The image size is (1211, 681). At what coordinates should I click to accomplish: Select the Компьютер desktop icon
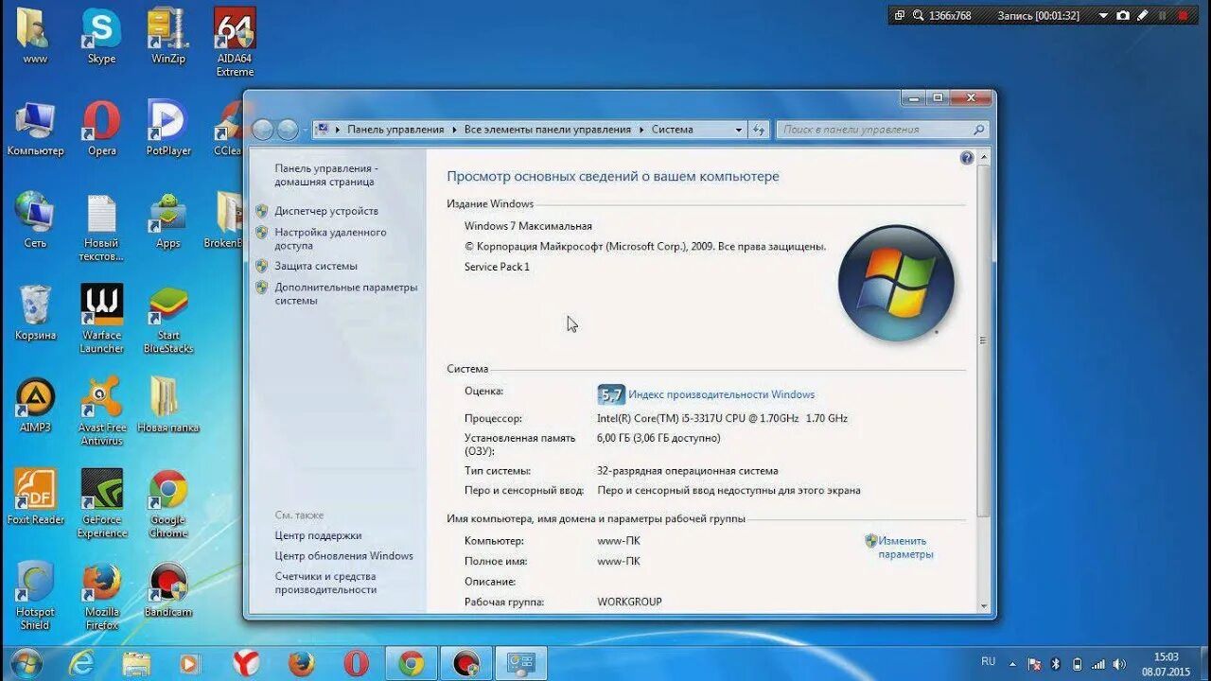tap(35, 128)
